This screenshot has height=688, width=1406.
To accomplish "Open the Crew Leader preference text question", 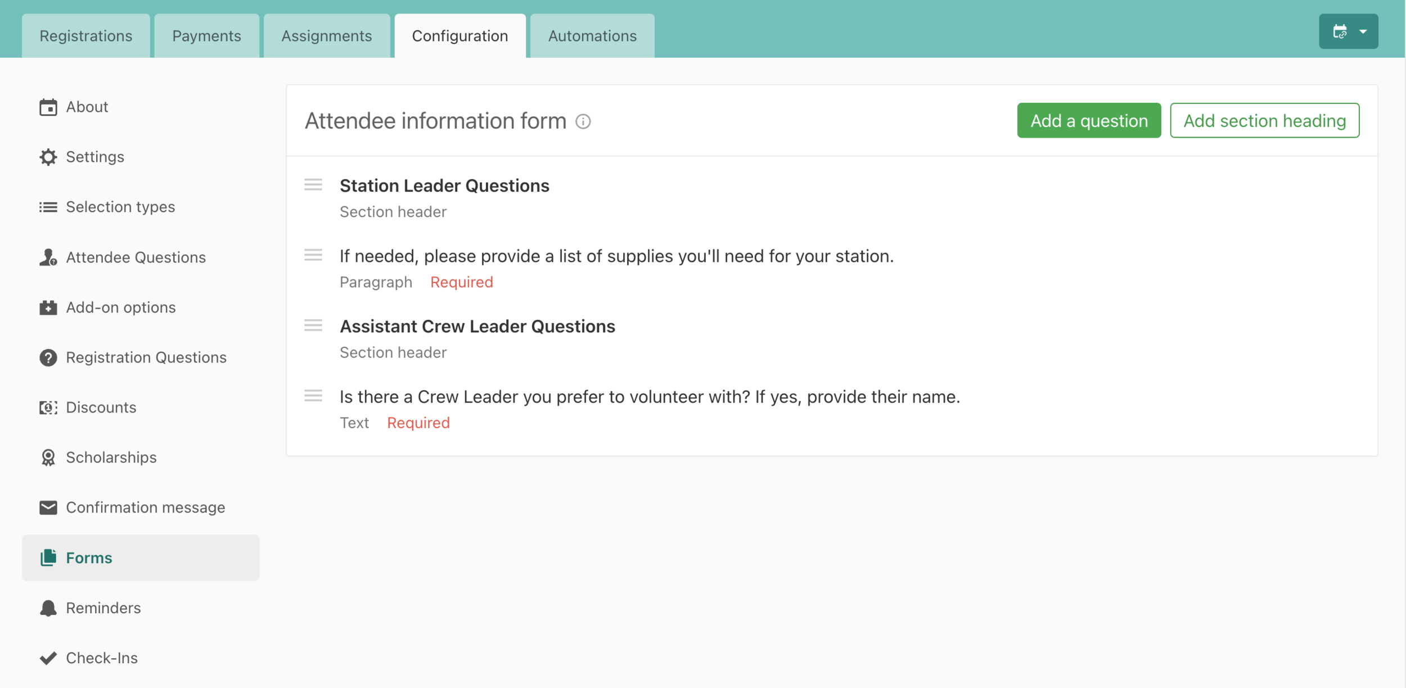I will point(650,397).
